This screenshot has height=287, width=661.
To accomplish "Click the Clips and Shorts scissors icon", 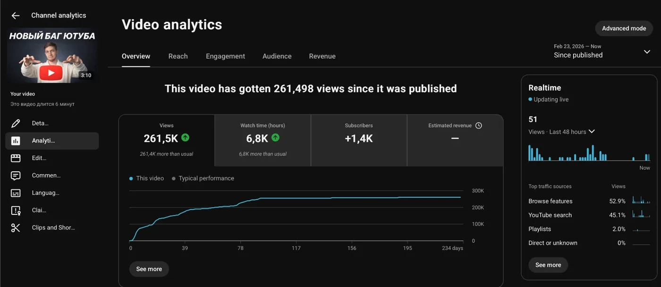I will [16, 228].
